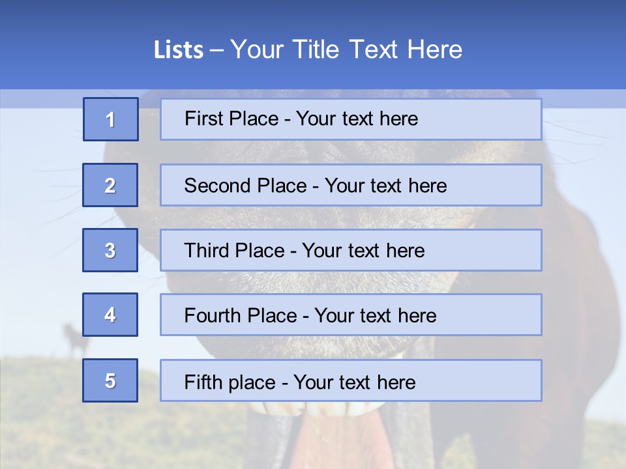Choose the number 3 box
Image resolution: width=626 pixels, height=469 pixels.
[x=110, y=250]
